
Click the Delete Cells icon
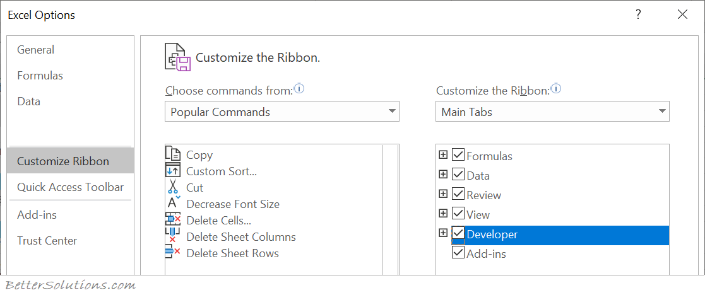(173, 220)
